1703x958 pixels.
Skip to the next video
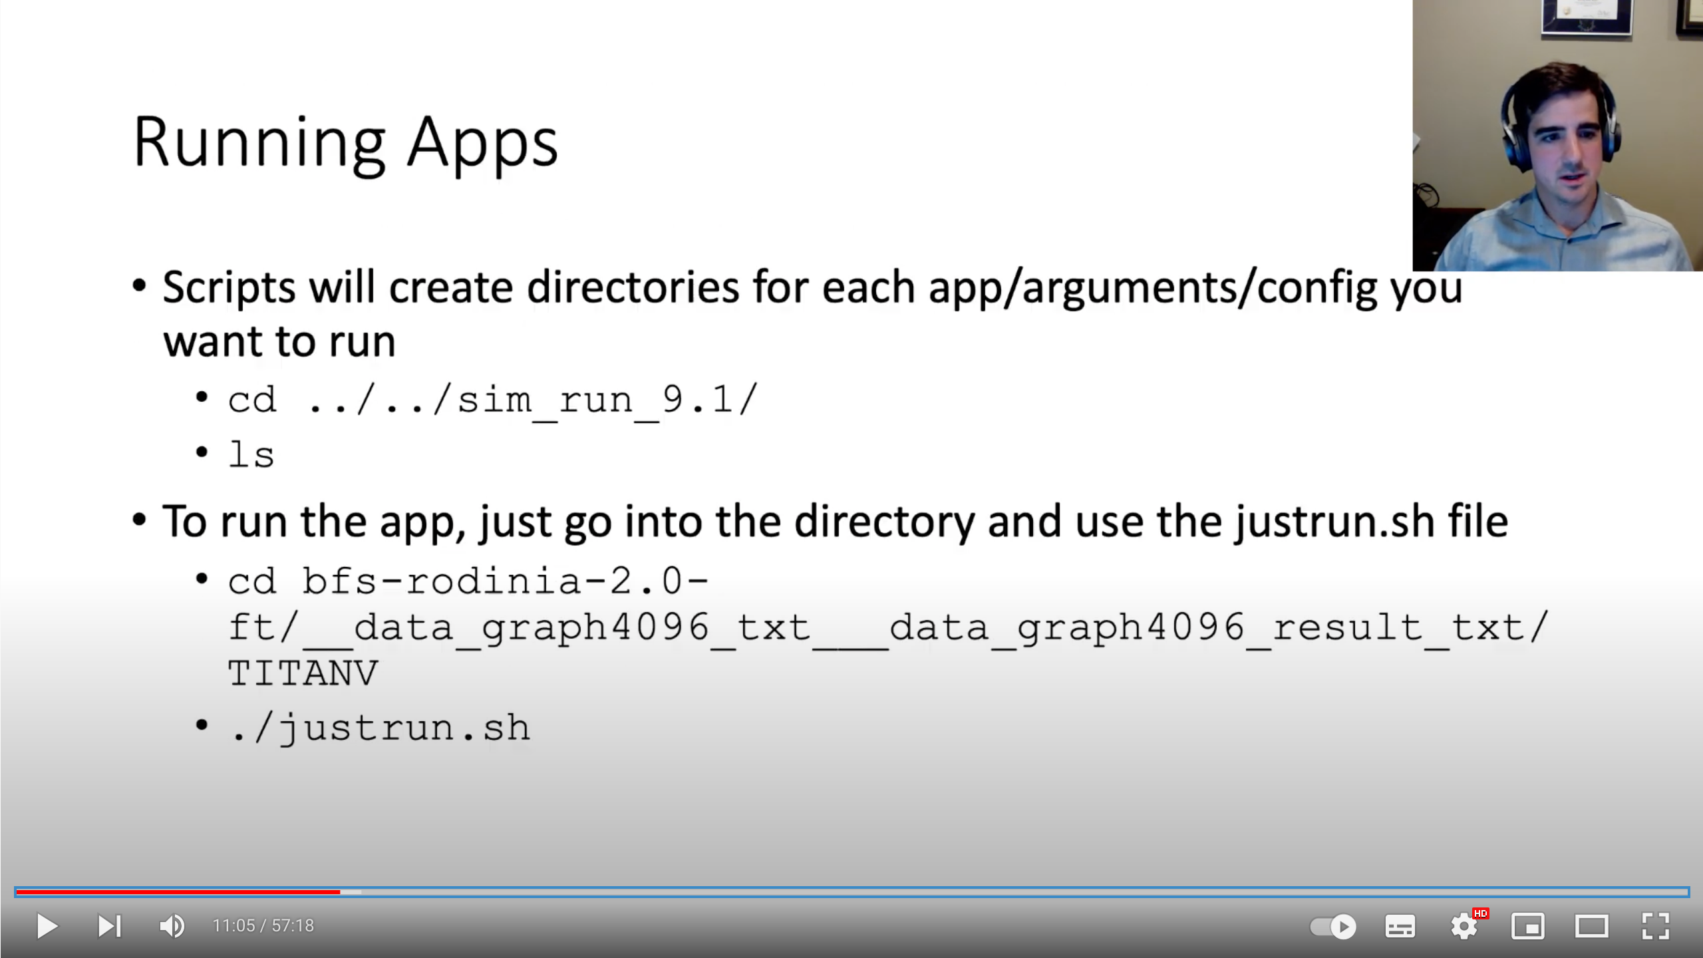click(110, 925)
